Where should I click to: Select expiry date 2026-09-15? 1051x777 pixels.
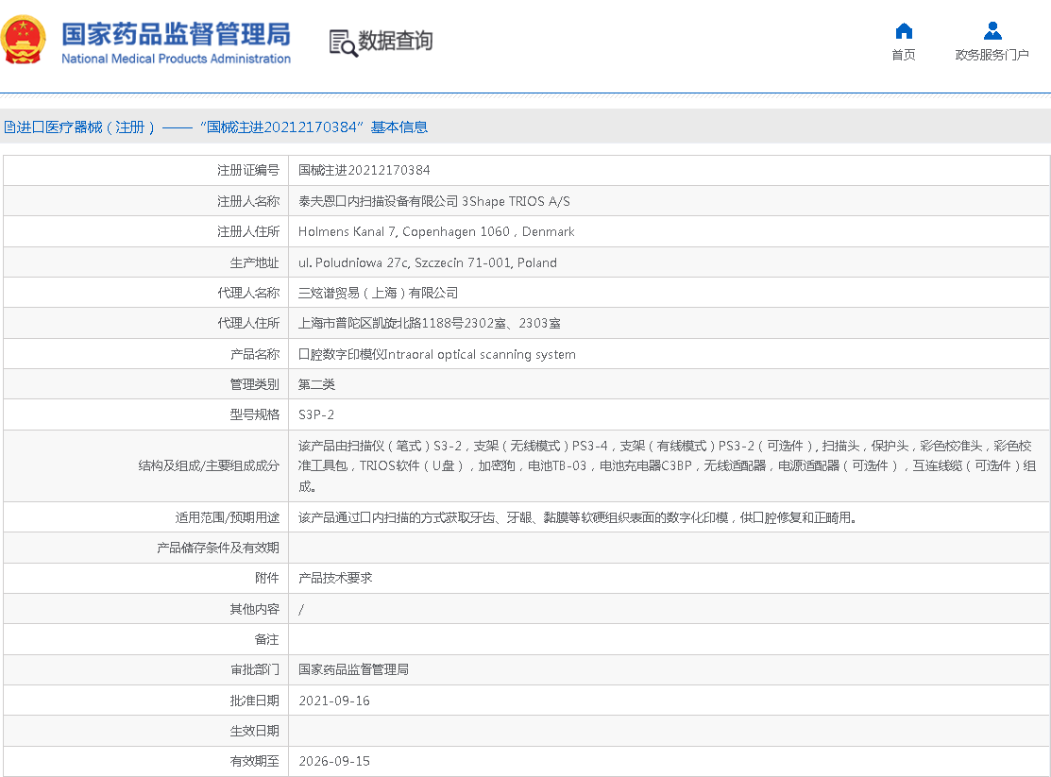(334, 761)
